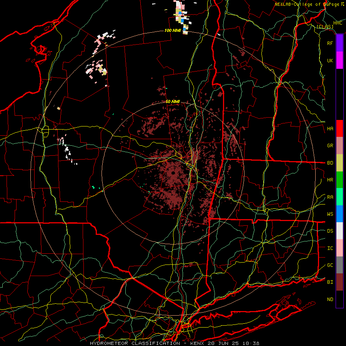Pick the dark green HR legend swatch
This screenshot has width=346, height=346.
coord(339,180)
